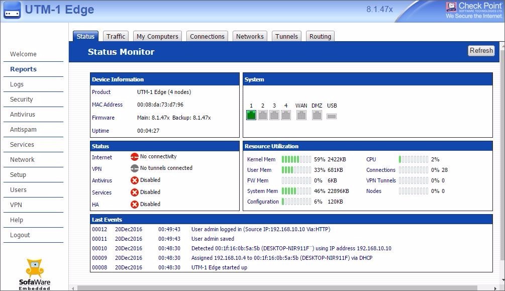Click the SofaWare Embedded logo
505x291 pixels.
35,274
